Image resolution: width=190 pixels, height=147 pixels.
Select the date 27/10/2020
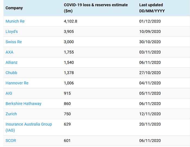coord(150,73)
